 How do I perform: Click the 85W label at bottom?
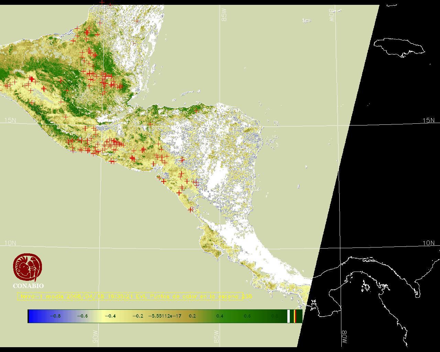pos(216,337)
